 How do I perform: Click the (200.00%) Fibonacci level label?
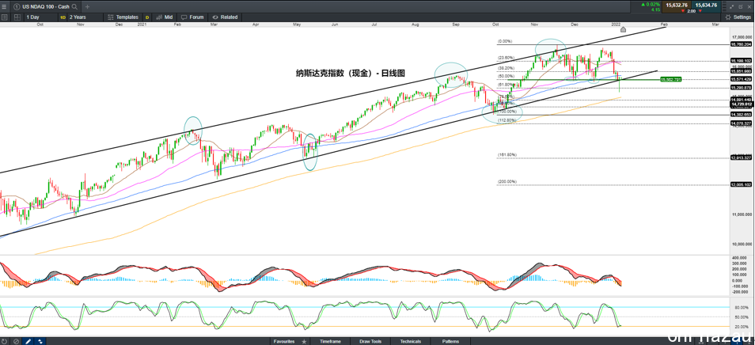coord(507,181)
